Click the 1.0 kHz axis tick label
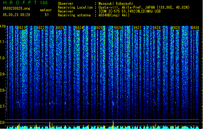 (2, 58)
